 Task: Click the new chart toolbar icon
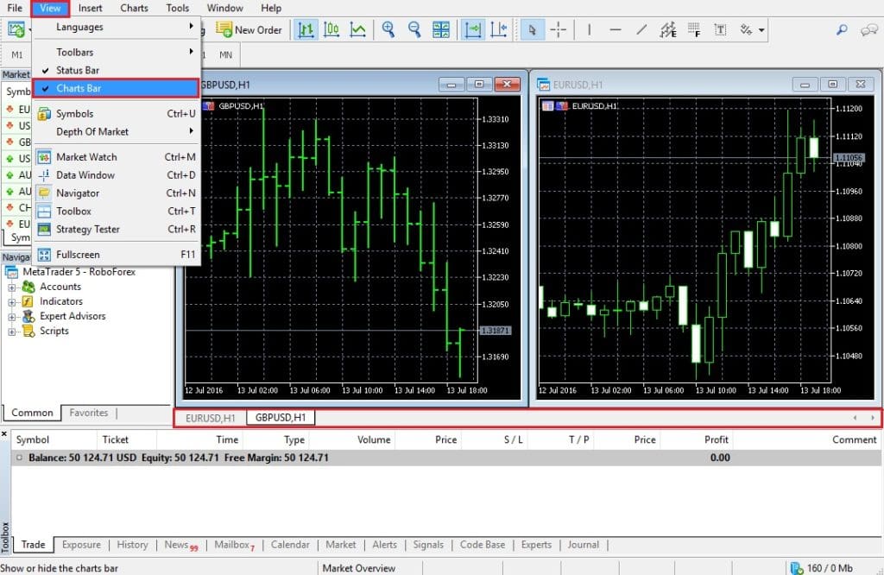click(16, 29)
